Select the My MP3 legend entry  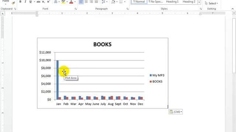click(x=157, y=75)
